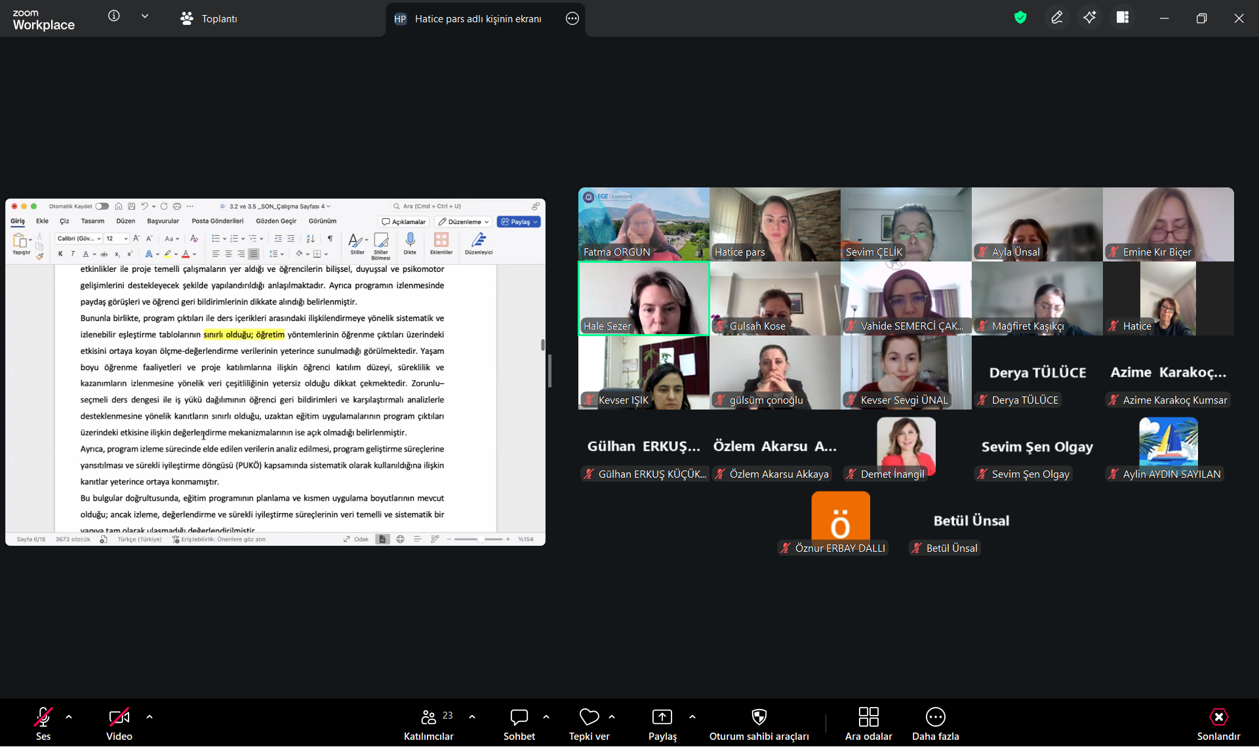Open the Düzenleme mode dropdown
This screenshot has height=747, width=1259.
point(464,222)
